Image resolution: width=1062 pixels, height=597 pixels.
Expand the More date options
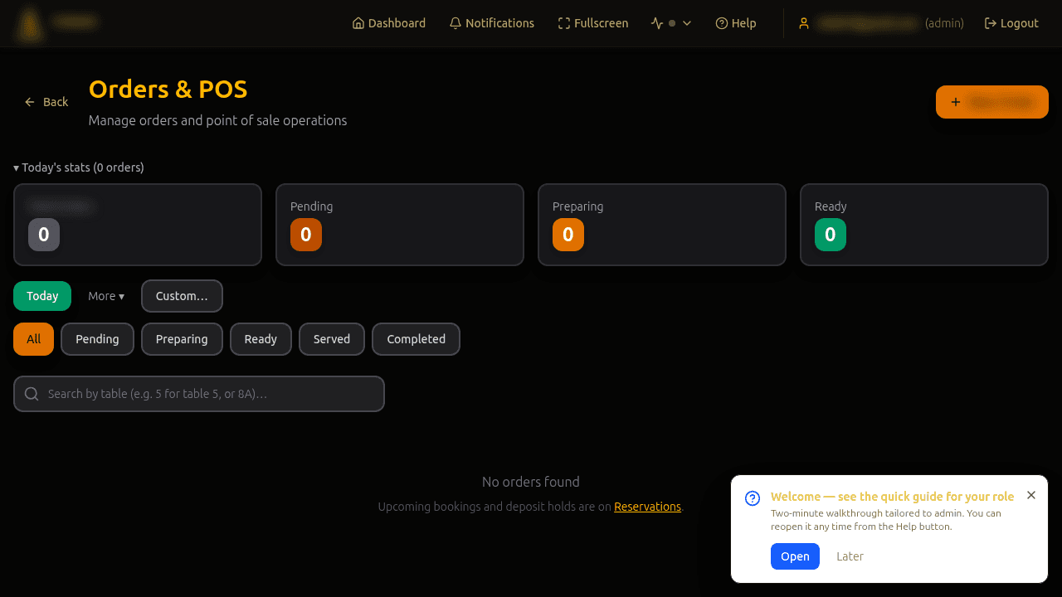106,296
